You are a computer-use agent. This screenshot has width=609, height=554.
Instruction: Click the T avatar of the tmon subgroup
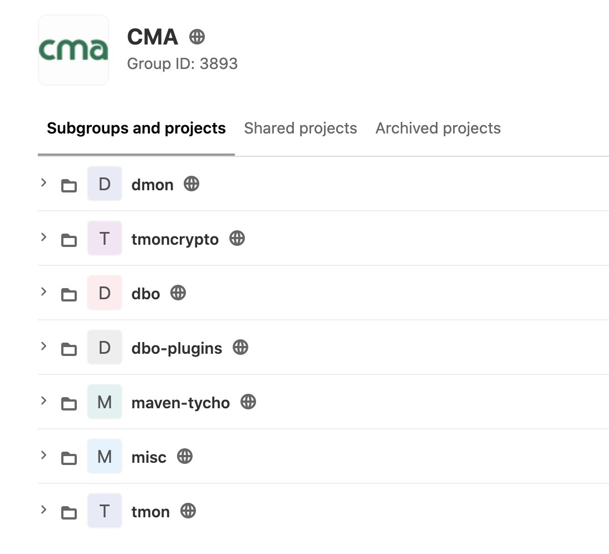(x=105, y=511)
